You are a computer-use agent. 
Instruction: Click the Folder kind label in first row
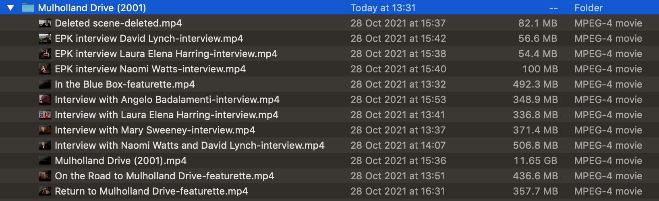[x=589, y=8]
